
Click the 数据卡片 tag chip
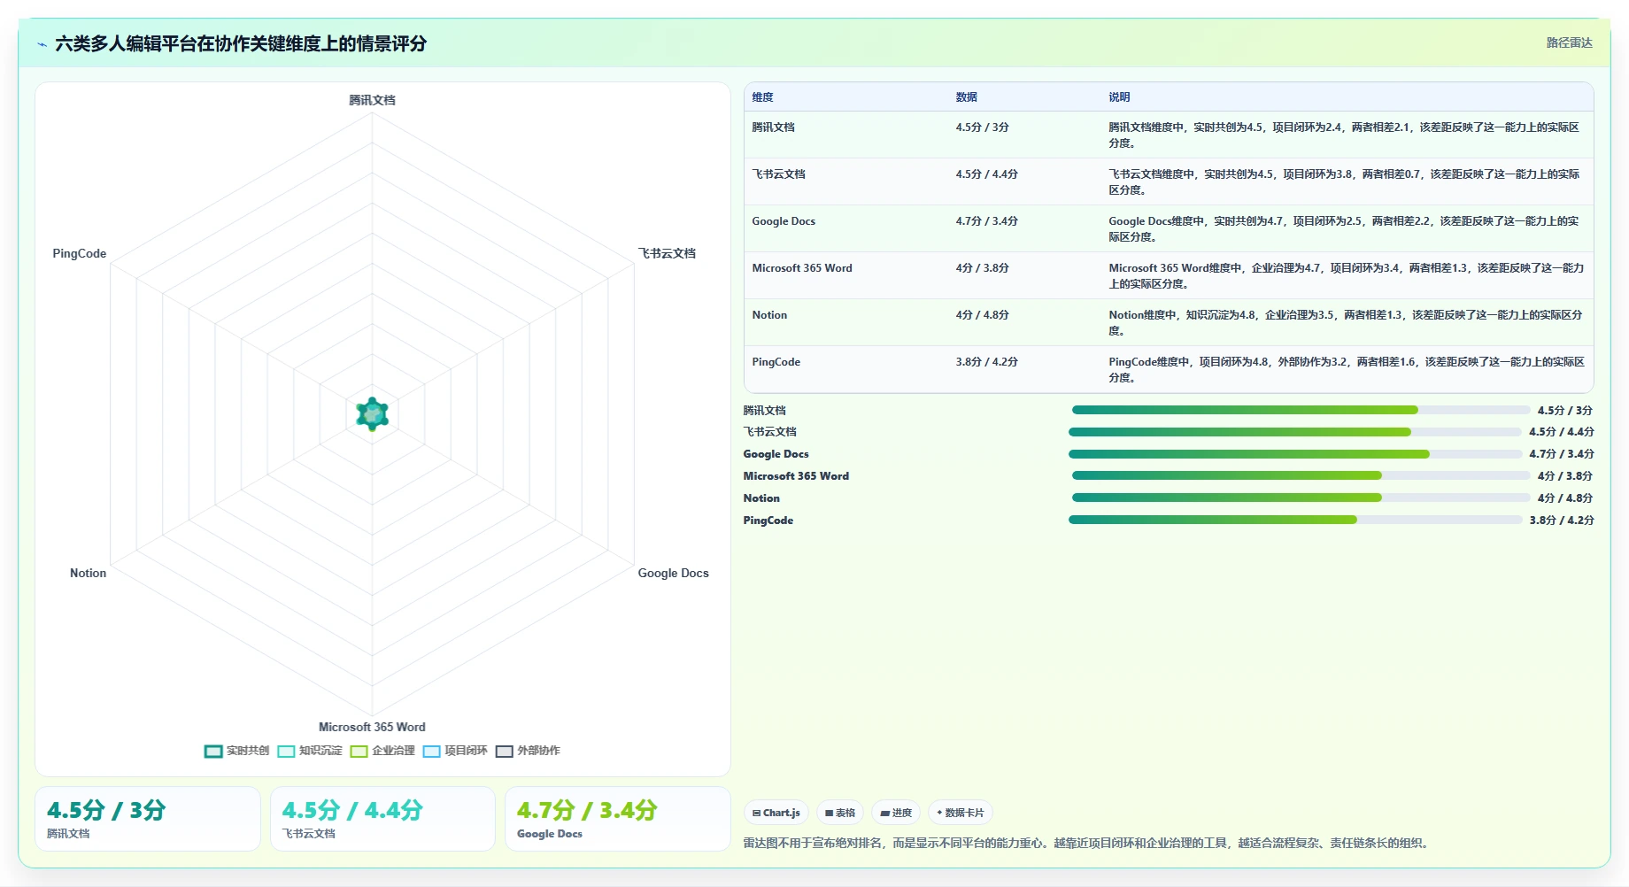961,813
